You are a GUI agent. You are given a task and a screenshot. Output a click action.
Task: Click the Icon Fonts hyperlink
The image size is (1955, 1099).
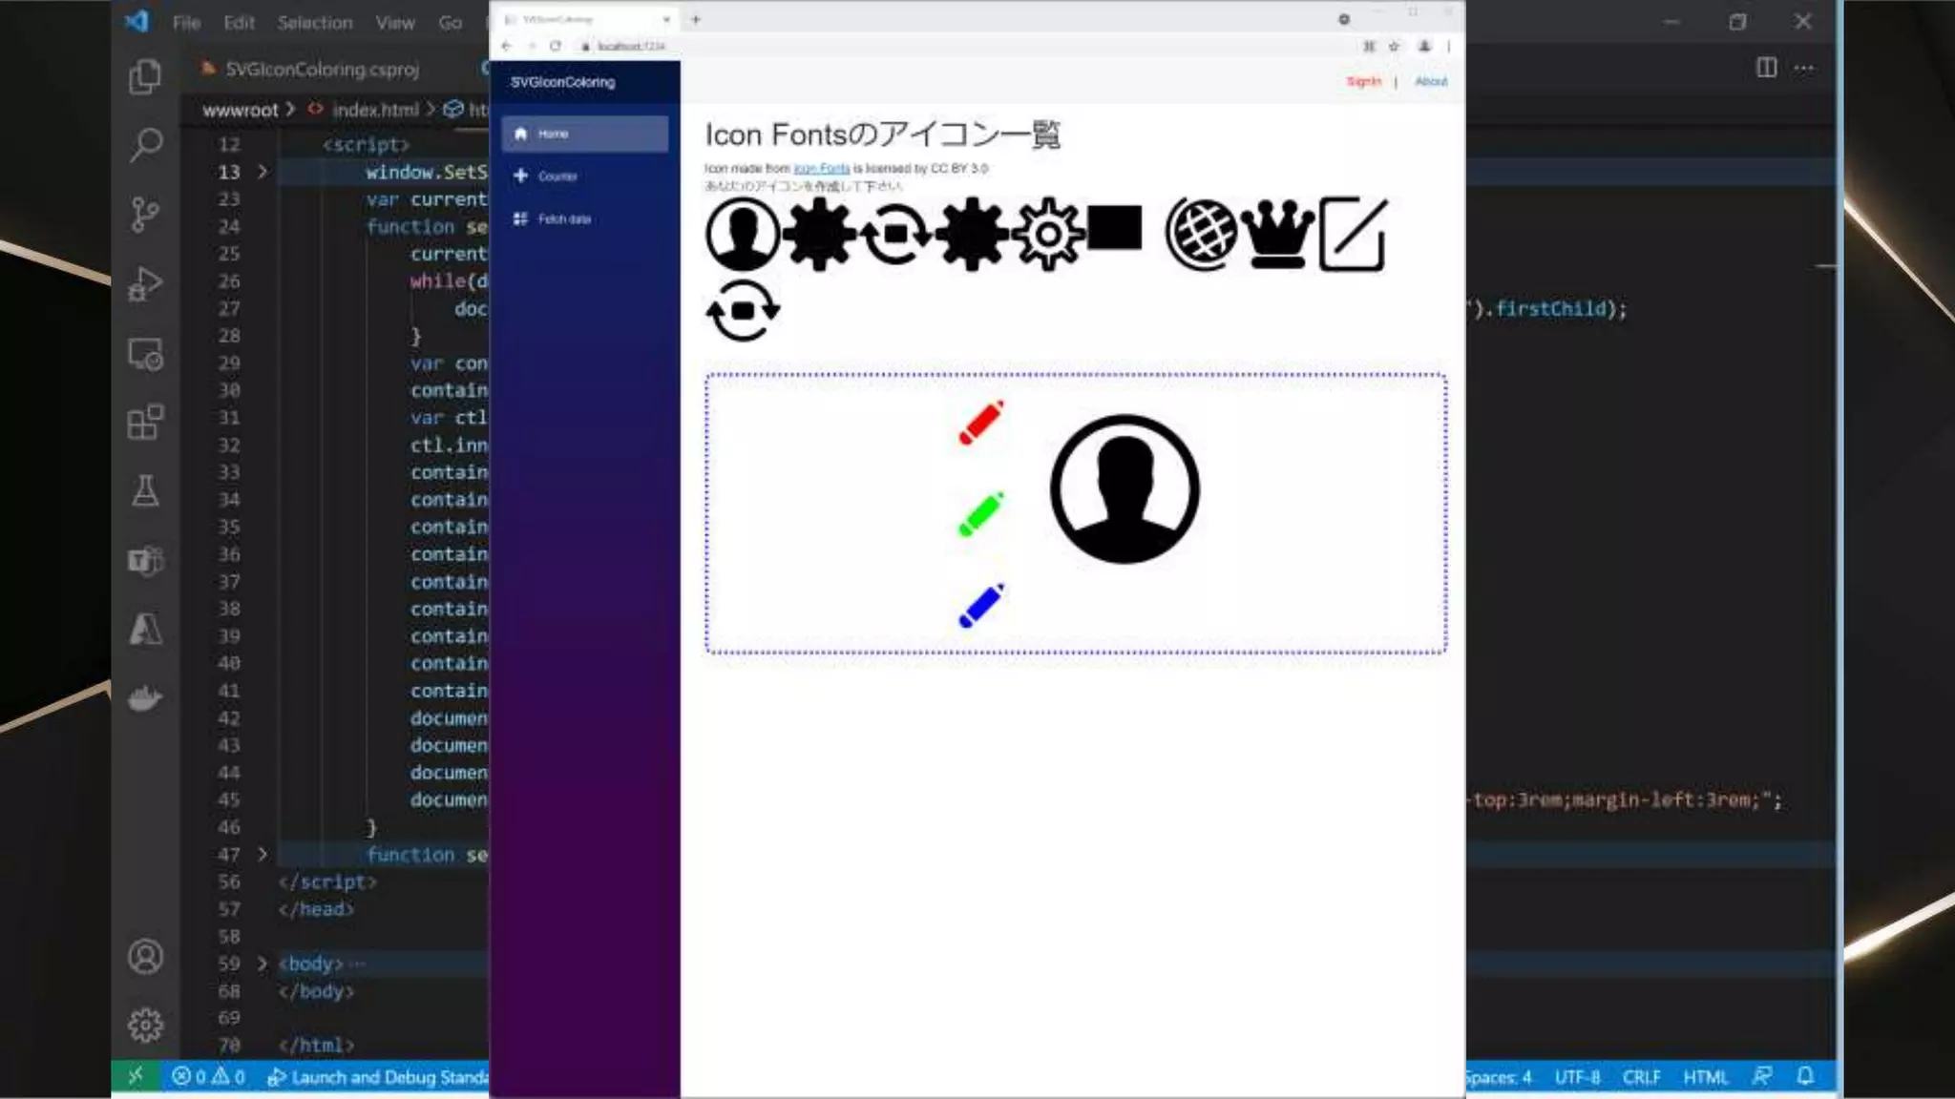821,169
